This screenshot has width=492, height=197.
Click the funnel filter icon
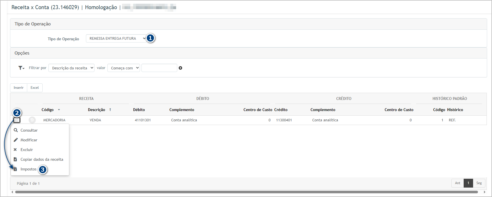[x=21, y=68]
